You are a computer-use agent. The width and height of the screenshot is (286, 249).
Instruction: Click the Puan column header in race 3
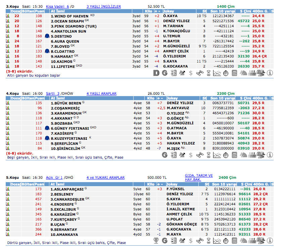click(40, 11)
